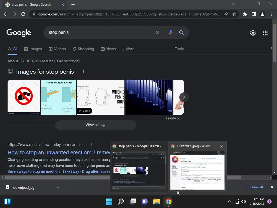Viewport: 277px width, 208px height.
Task: Open the 'Seven ways to stop an erection' sitelink
Action: pos(34,171)
